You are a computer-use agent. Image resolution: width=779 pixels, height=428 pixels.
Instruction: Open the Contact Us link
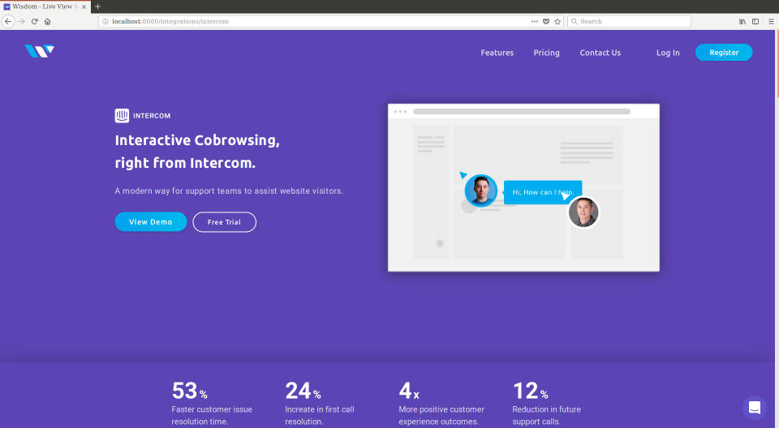pyautogui.click(x=600, y=53)
